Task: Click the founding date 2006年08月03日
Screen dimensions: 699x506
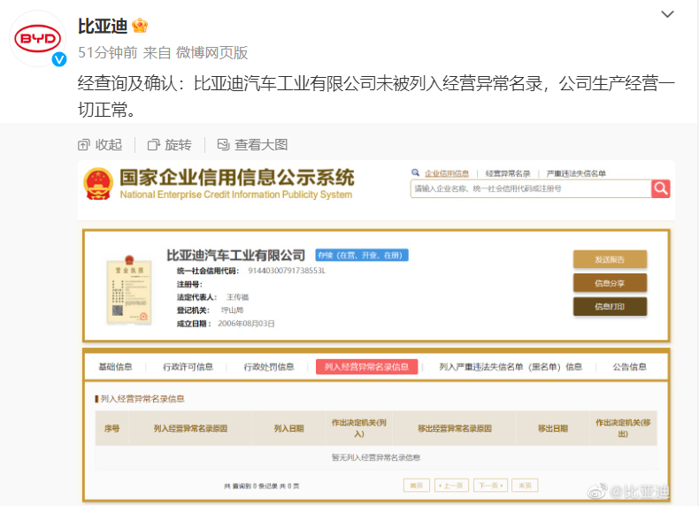Action: click(x=246, y=323)
